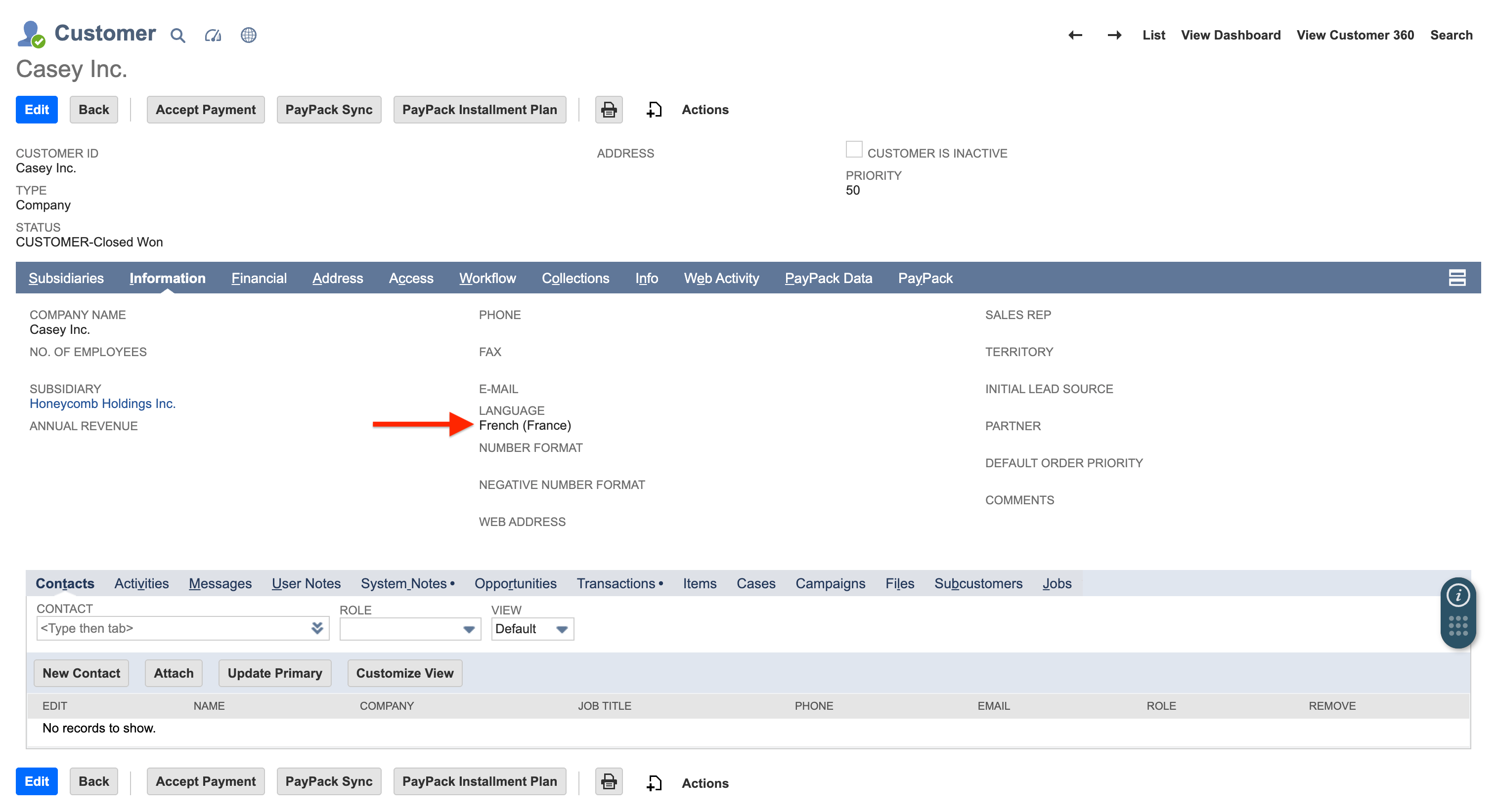Open the Role dropdown
Screen dimensions: 1497x812
click(x=468, y=629)
